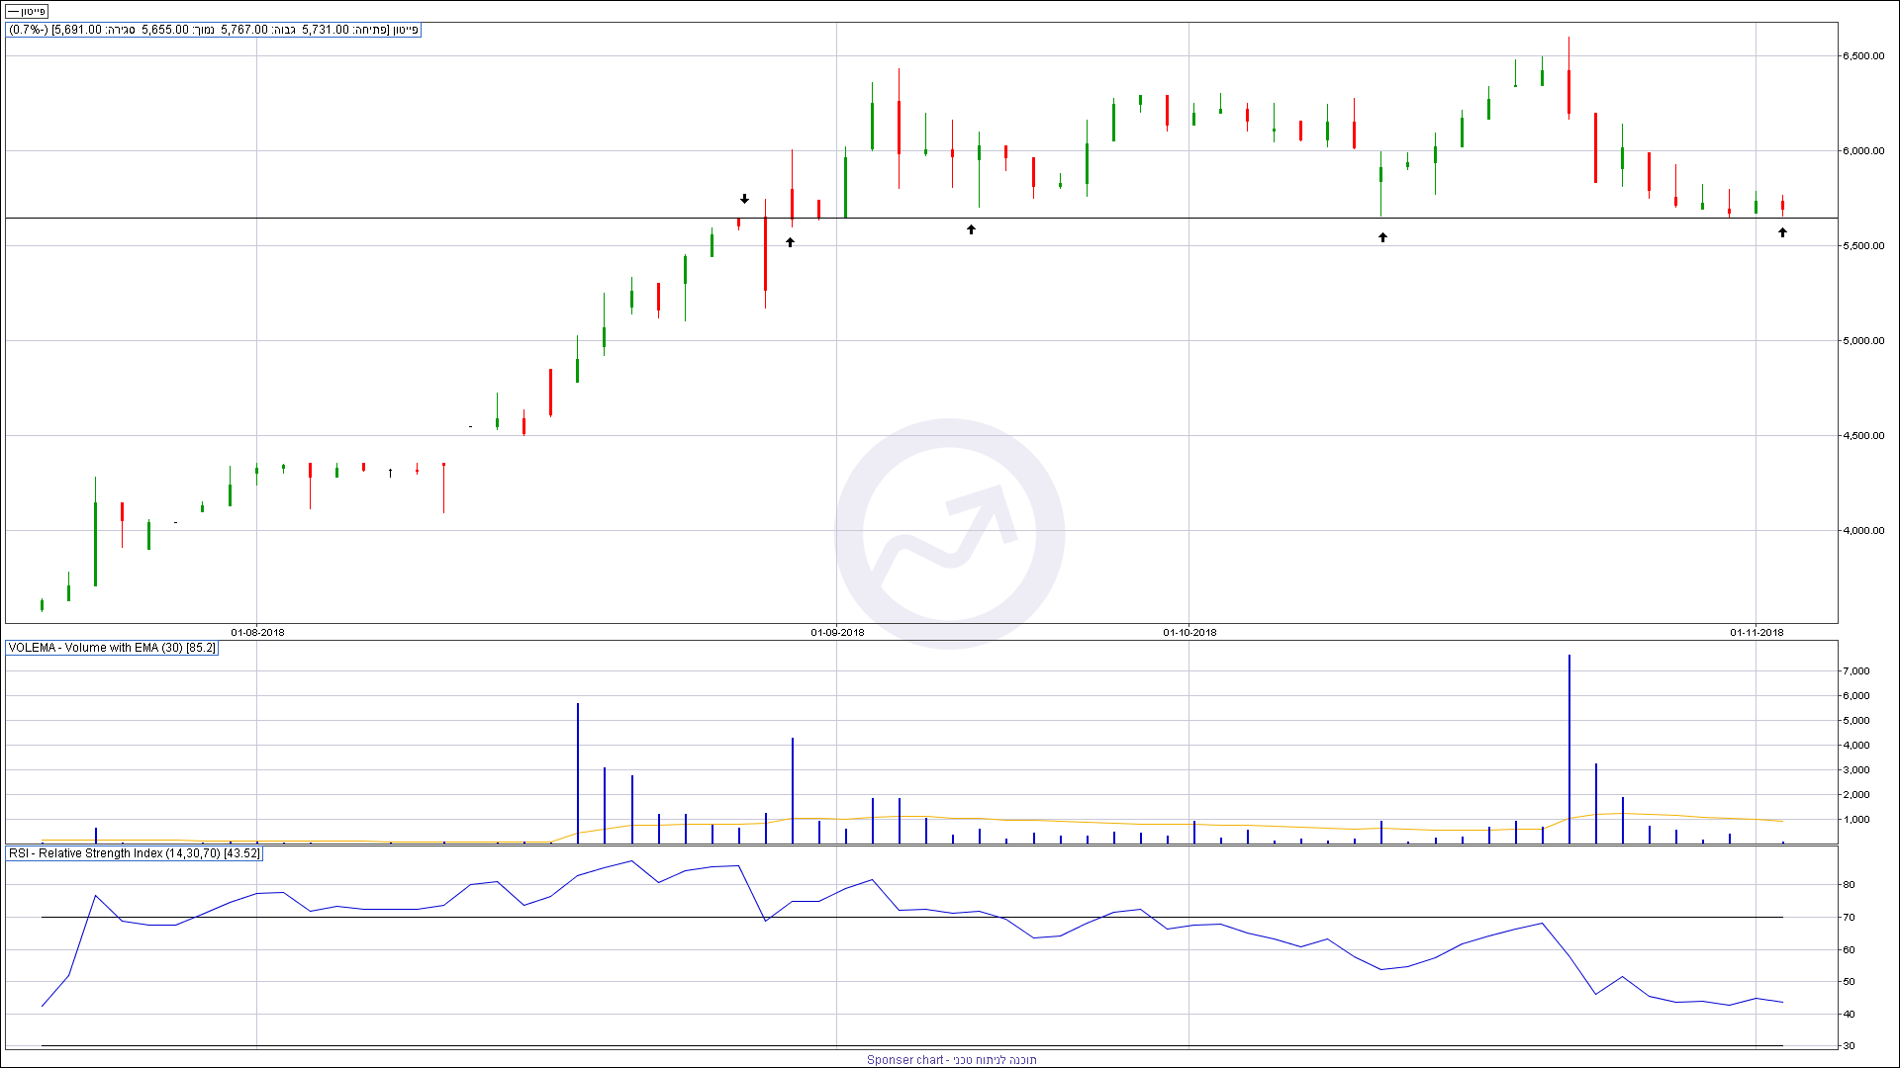Click the VOLEMA Volume with EMA label
1900x1068 pixels.
[x=112, y=648]
